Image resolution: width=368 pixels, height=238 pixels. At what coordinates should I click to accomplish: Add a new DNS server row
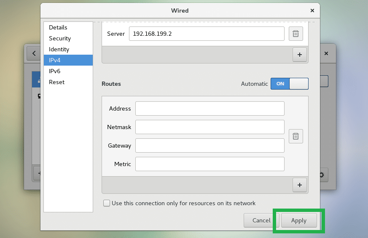pos(300,55)
